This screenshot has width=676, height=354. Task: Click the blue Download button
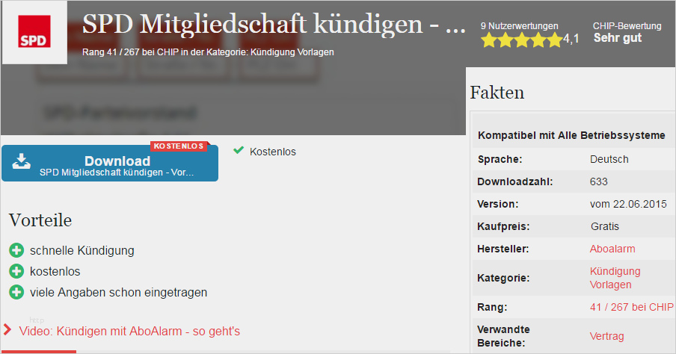point(110,164)
